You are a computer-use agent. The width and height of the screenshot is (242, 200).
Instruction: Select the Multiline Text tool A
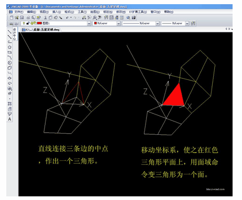[9, 120]
